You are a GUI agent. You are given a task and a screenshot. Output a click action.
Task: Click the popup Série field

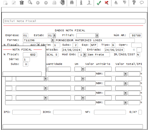pyautogui.click(x=26, y=59)
